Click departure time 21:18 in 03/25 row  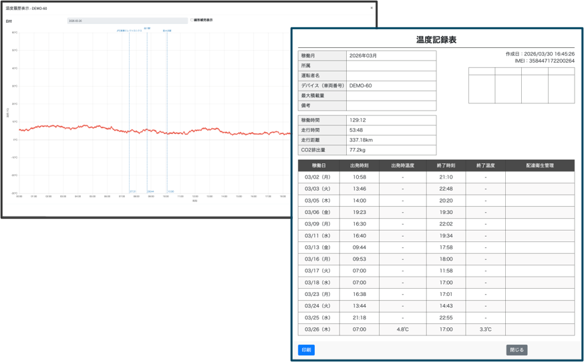[x=359, y=318]
